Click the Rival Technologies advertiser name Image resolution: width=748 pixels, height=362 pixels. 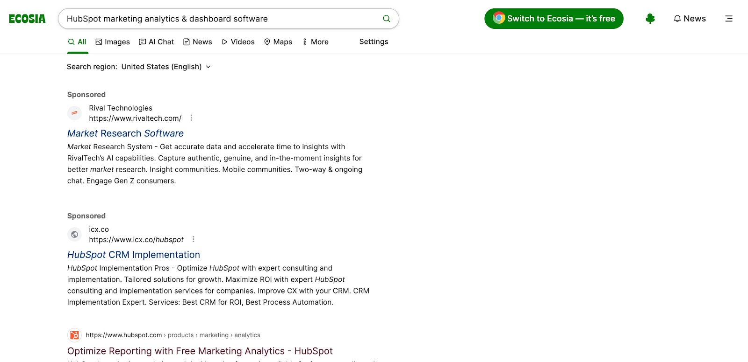[x=121, y=108]
